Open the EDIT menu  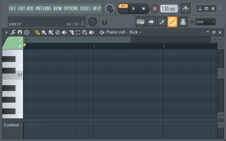(22, 8)
